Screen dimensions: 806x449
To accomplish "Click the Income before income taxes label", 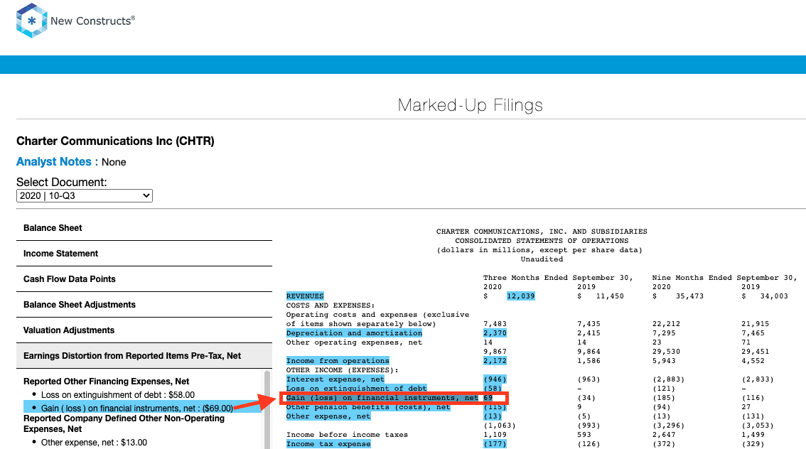I will click(x=347, y=435).
